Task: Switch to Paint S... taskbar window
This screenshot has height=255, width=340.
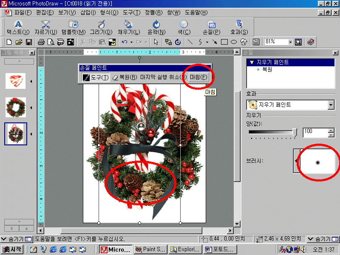Action: [150, 249]
